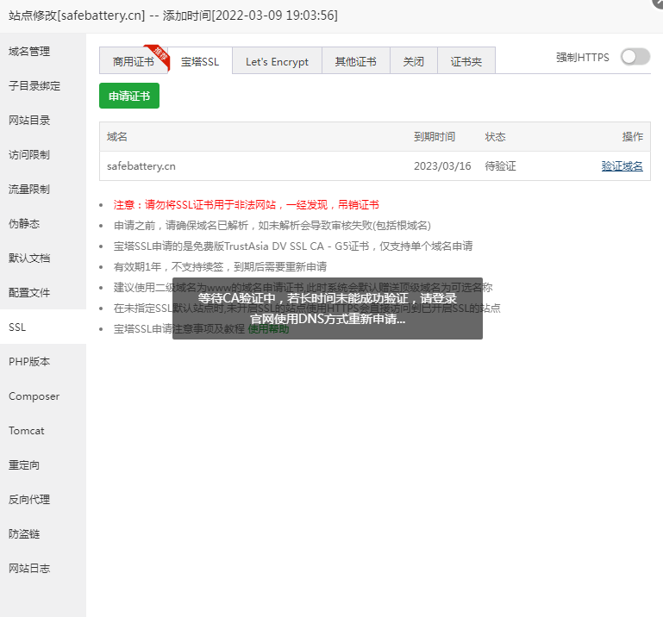The width and height of the screenshot is (663, 617).
Task: Click the 申请之前 domain resolution note
Action: tap(272, 226)
